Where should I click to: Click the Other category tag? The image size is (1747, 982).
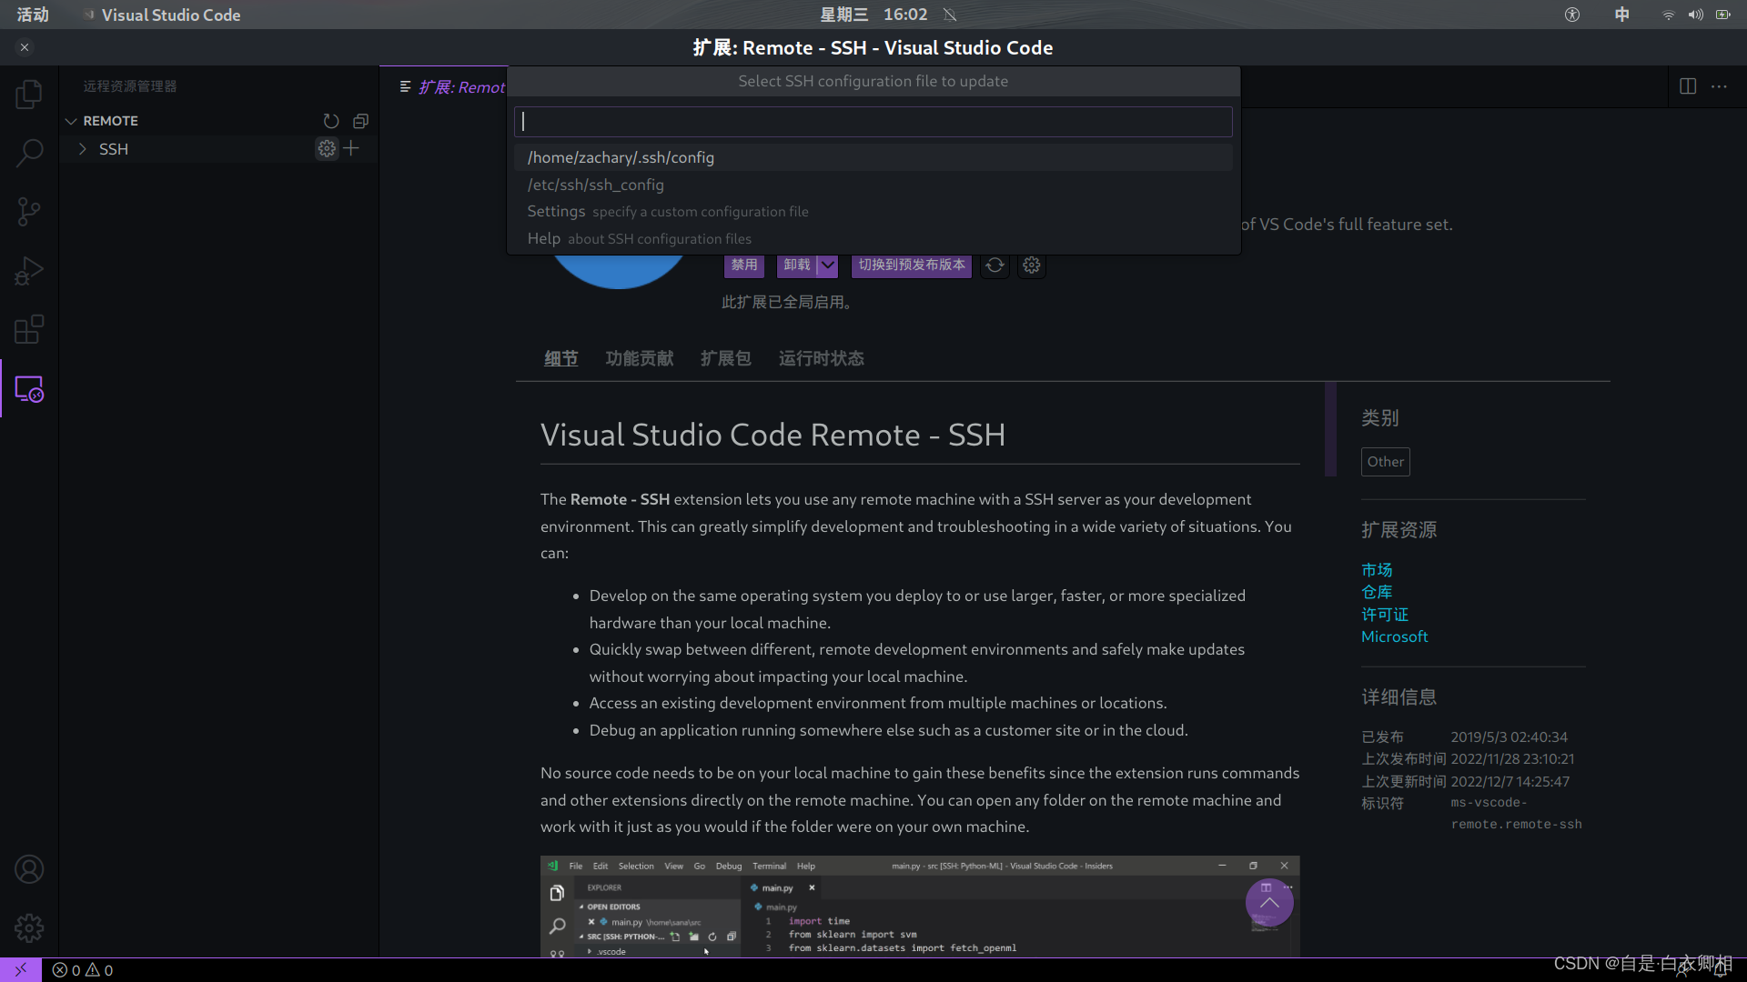coord(1386,462)
